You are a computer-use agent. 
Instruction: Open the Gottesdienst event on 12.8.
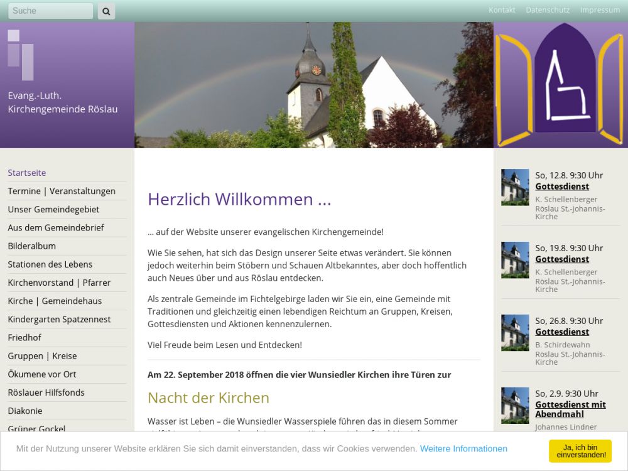pyautogui.click(x=562, y=187)
